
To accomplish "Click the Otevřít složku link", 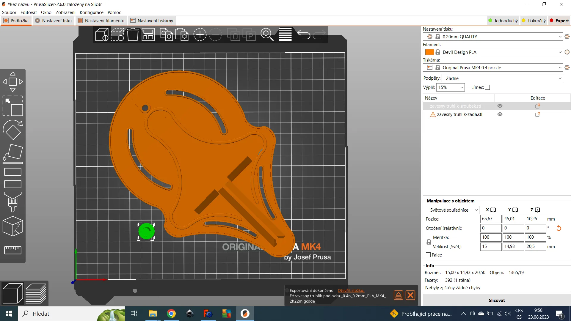I will click(x=351, y=290).
